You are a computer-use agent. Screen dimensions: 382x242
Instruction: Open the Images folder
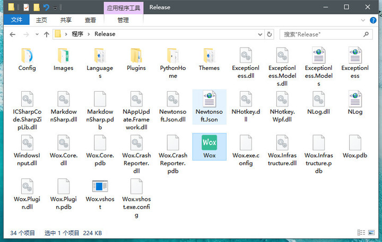point(63,60)
